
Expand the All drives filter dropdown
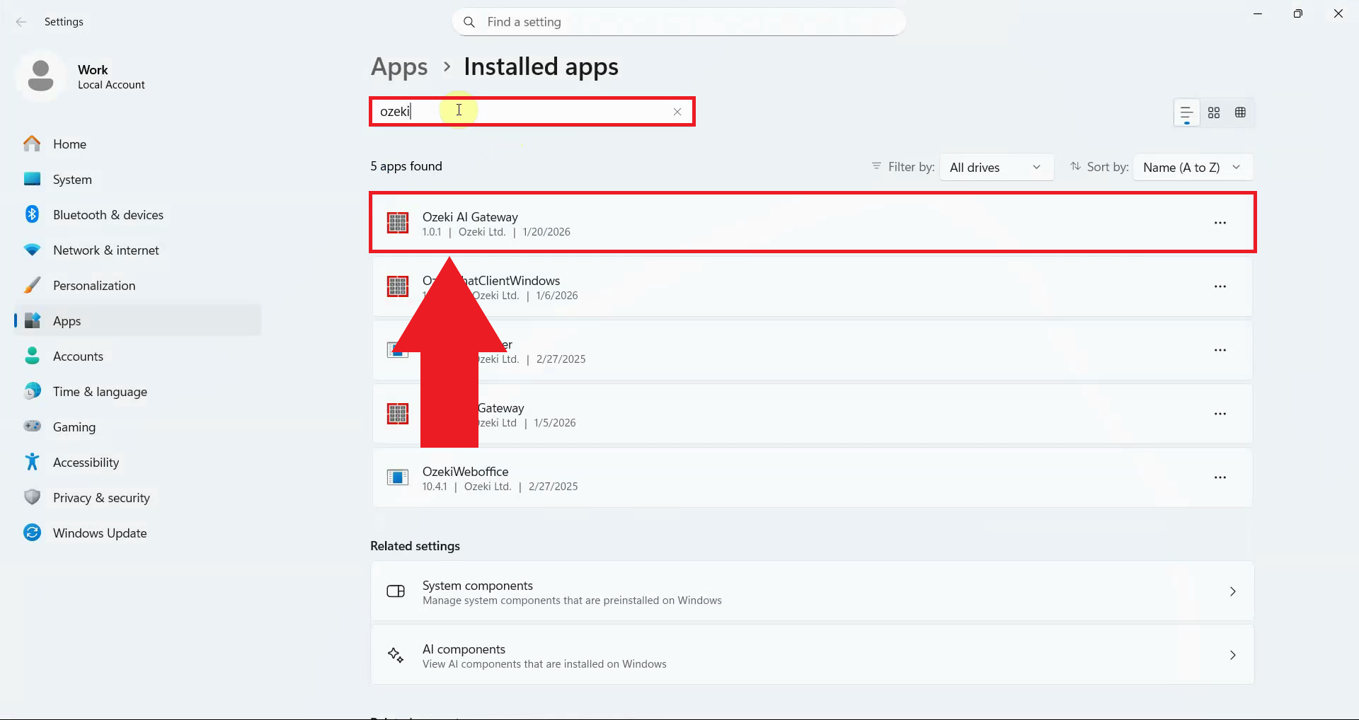tap(996, 168)
